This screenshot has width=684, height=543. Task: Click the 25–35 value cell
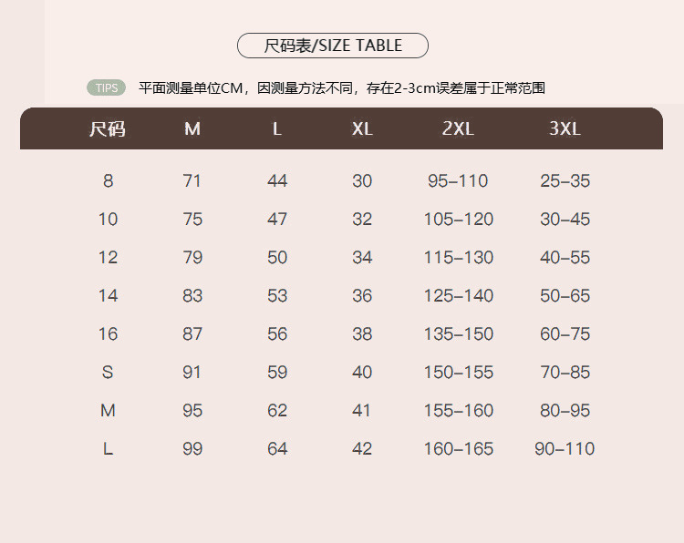click(565, 181)
